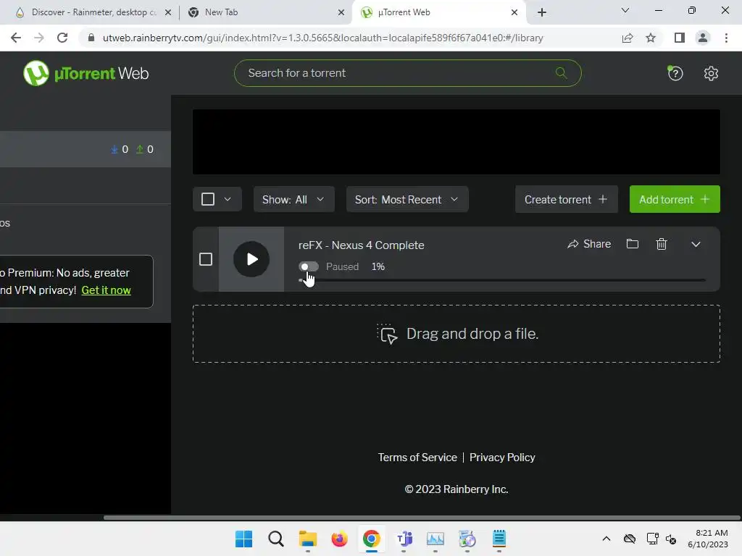
Task: Open the folder for reFX - Nexus 4 Complete
Action: click(x=632, y=244)
